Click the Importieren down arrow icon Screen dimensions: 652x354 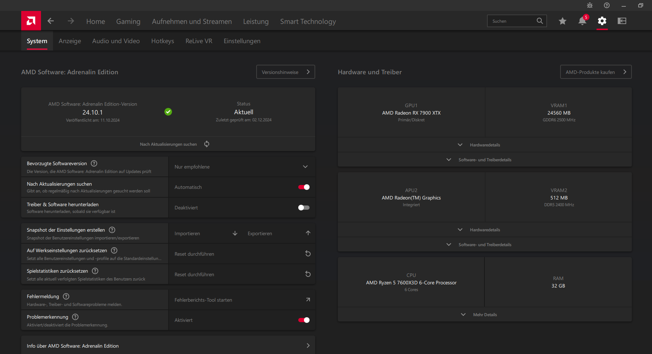[x=235, y=233]
